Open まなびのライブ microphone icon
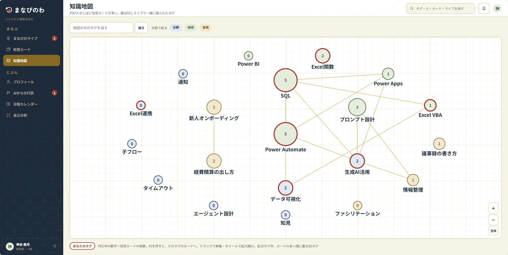 9,38
